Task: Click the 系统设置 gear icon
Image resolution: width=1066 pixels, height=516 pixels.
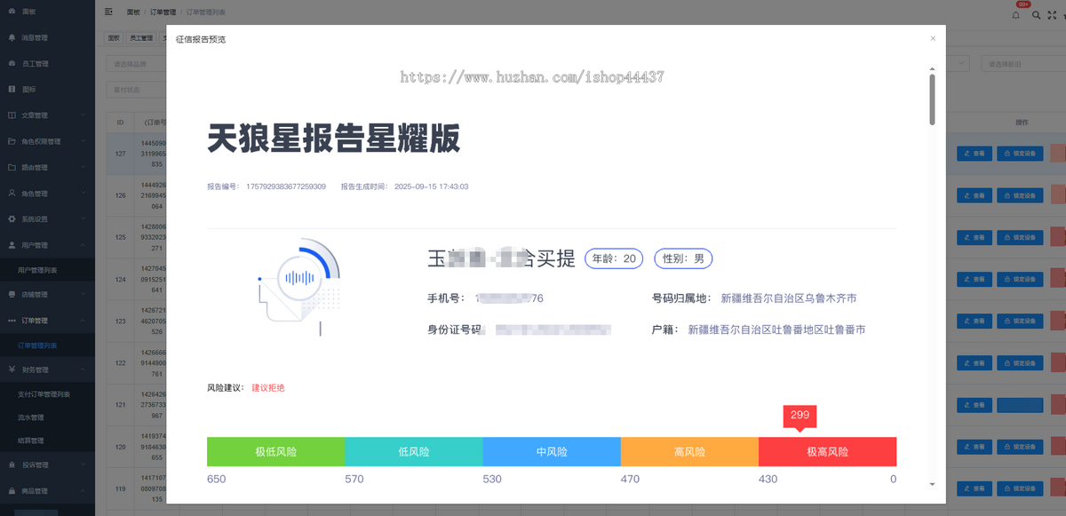Action: [12, 218]
